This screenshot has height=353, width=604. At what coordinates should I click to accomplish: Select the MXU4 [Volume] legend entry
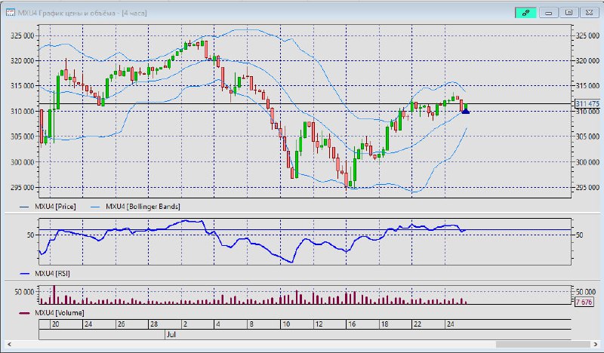pos(51,312)
